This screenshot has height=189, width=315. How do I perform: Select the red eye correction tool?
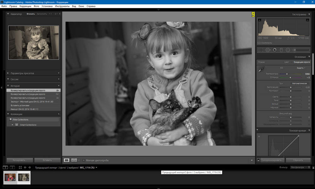pyautogui.click(x=275, y=50)
